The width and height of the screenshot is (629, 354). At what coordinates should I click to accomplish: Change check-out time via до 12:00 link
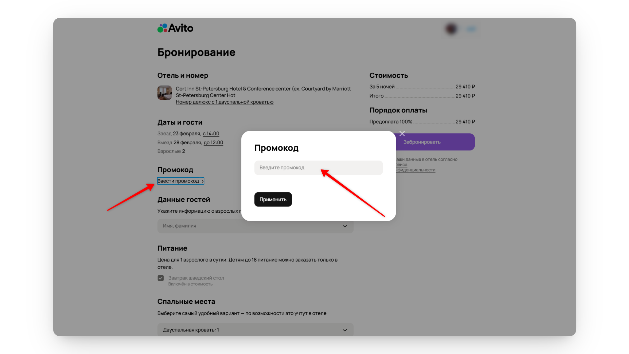pos(213,143)
